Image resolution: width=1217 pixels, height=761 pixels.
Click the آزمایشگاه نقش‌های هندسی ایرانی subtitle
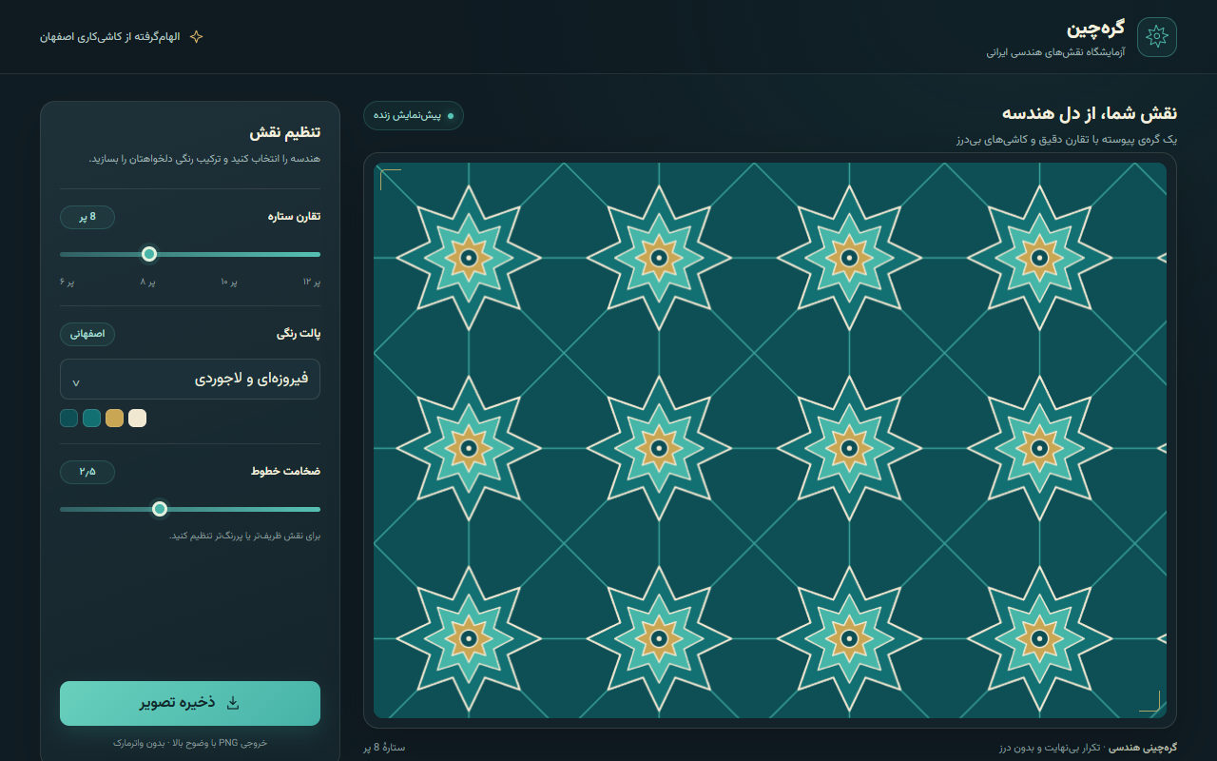point(1055,52)
